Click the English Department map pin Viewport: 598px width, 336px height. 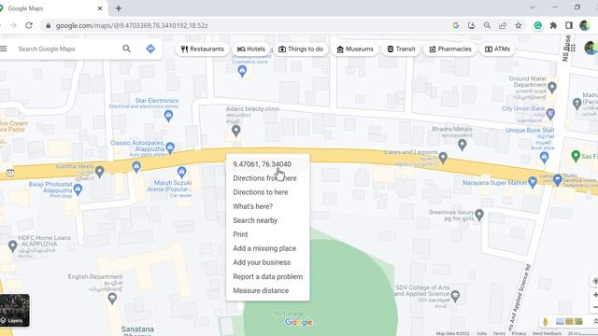click(112, 299)
